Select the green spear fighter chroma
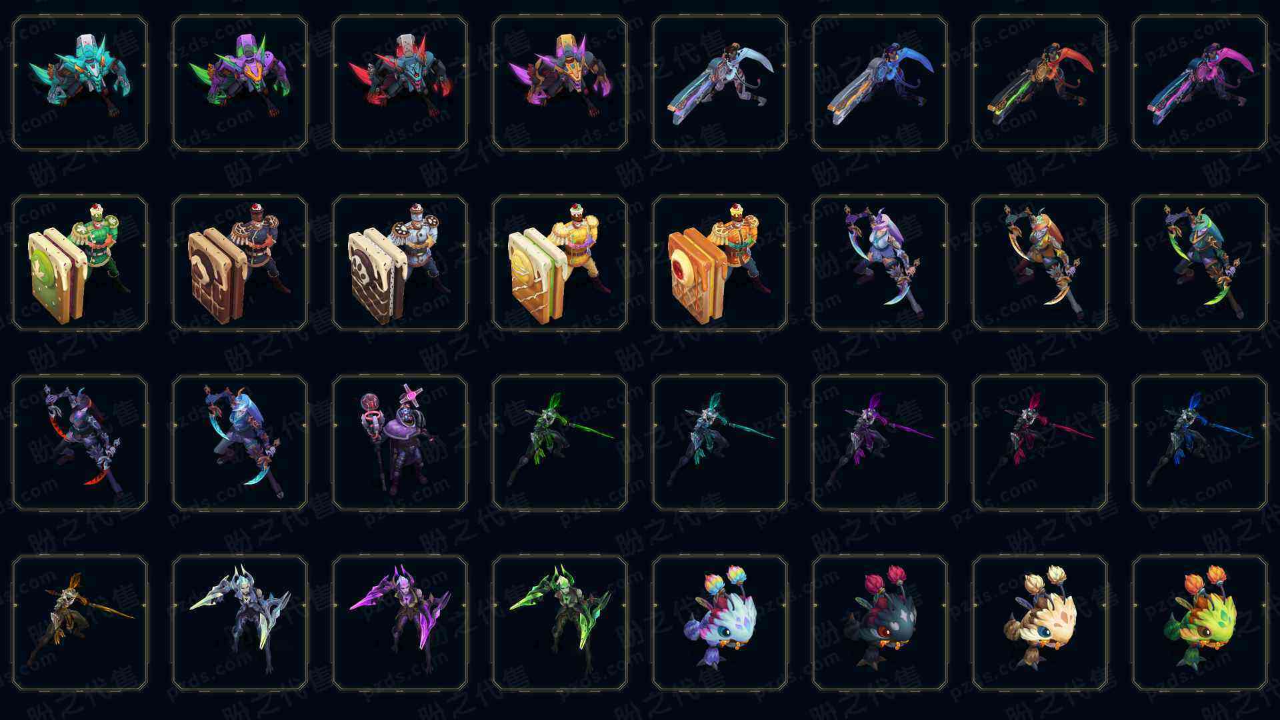Screen dimensions: 1280x720 pos(560,443)
